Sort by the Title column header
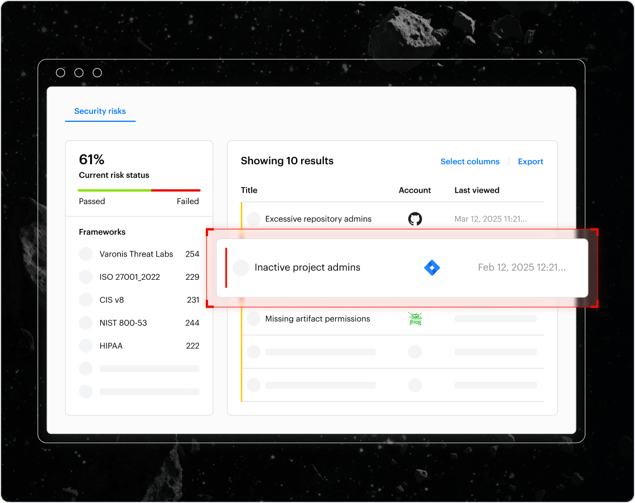Screen dimensions: 635x503 [249, 190]
